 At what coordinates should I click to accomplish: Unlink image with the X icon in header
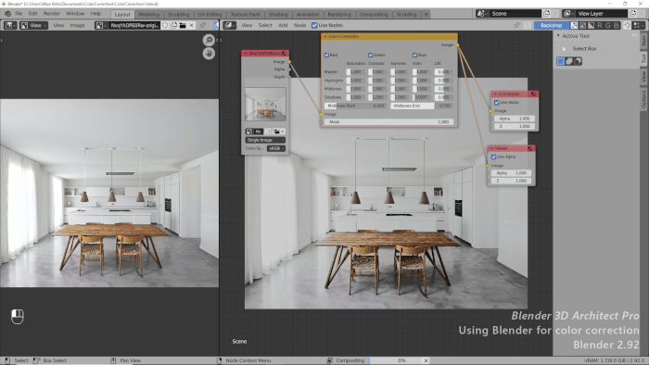click(191, 25)
